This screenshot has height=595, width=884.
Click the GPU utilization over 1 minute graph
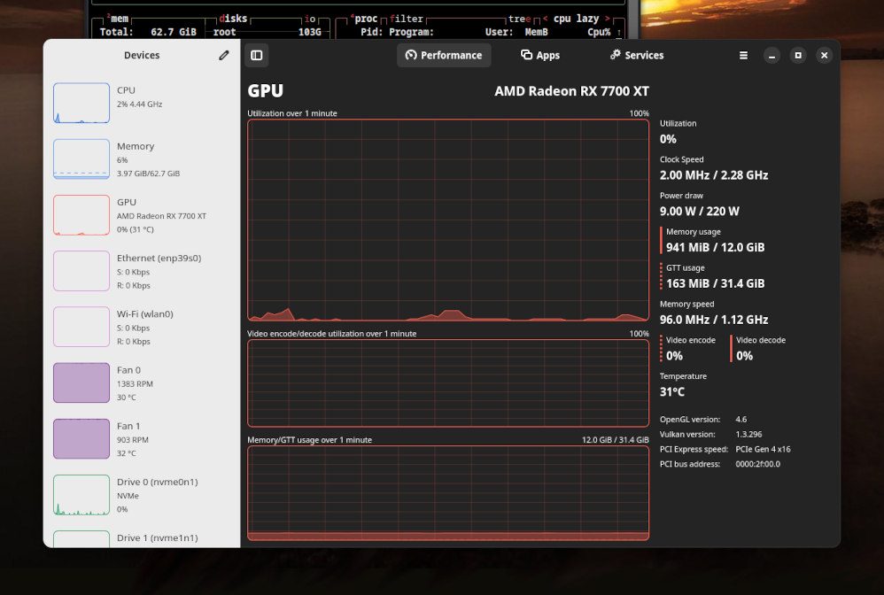coord(448,220)
